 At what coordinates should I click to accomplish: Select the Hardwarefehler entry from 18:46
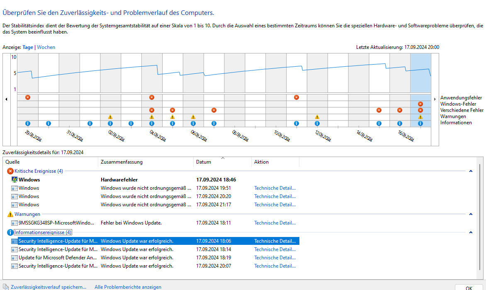155,179
